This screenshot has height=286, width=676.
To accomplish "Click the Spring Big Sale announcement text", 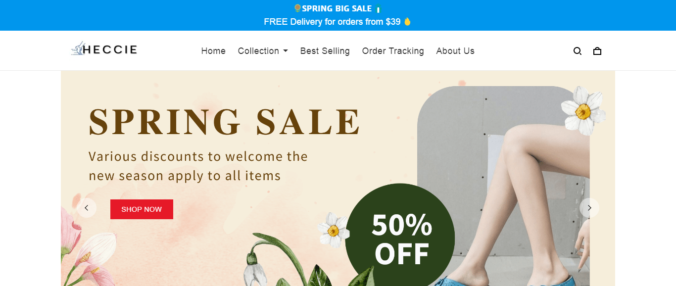I will tap(337, 8).
